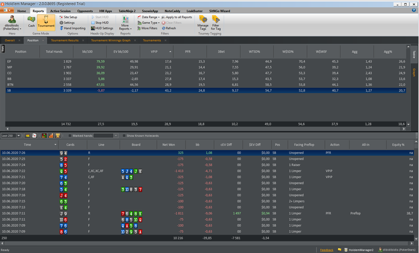Image resolution: width=419 pixels, height=253 pixels.
Task: Click the playing cards icon
Action: coord(34,136)
